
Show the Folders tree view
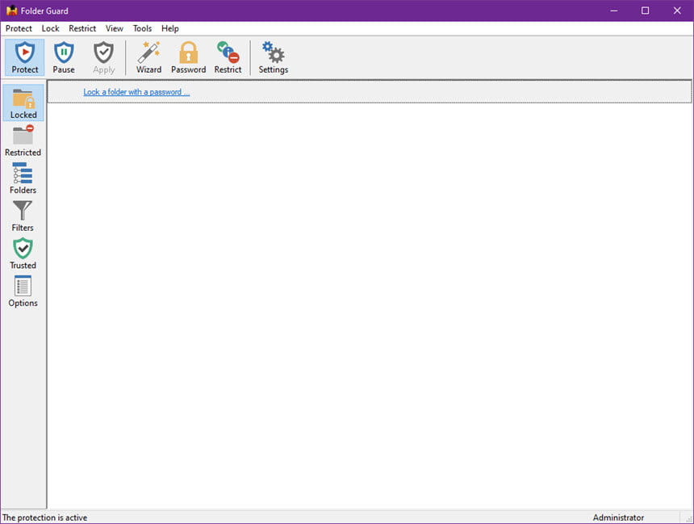(x=23, y=178)
